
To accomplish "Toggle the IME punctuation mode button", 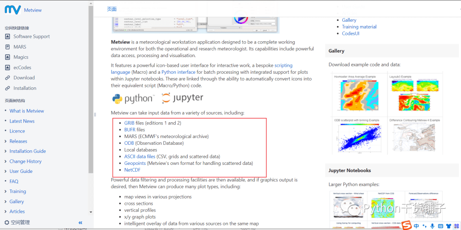I will point(424,226).
